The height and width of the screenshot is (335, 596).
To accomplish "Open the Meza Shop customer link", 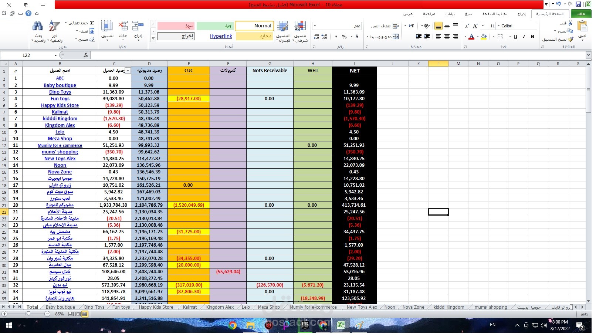I will click(x=60, y=139).
